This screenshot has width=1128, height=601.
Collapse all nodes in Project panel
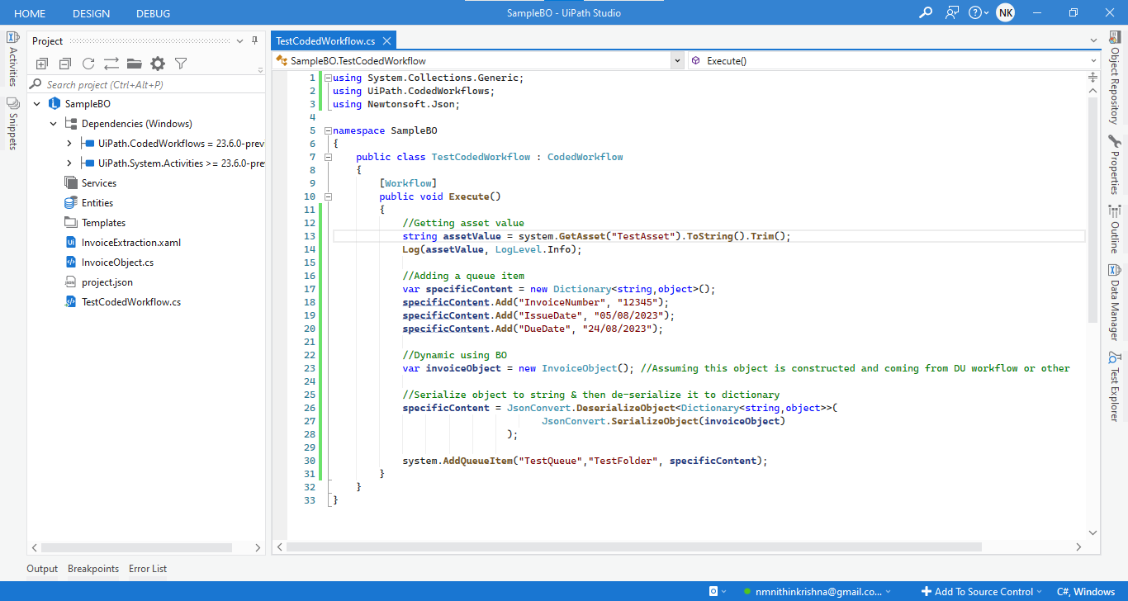(65, 64)
